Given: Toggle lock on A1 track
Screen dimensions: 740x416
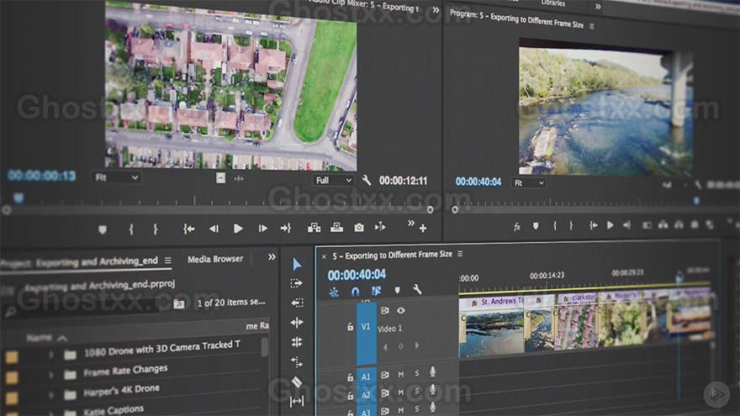Looking at the screenshot, I should point(350,377).
